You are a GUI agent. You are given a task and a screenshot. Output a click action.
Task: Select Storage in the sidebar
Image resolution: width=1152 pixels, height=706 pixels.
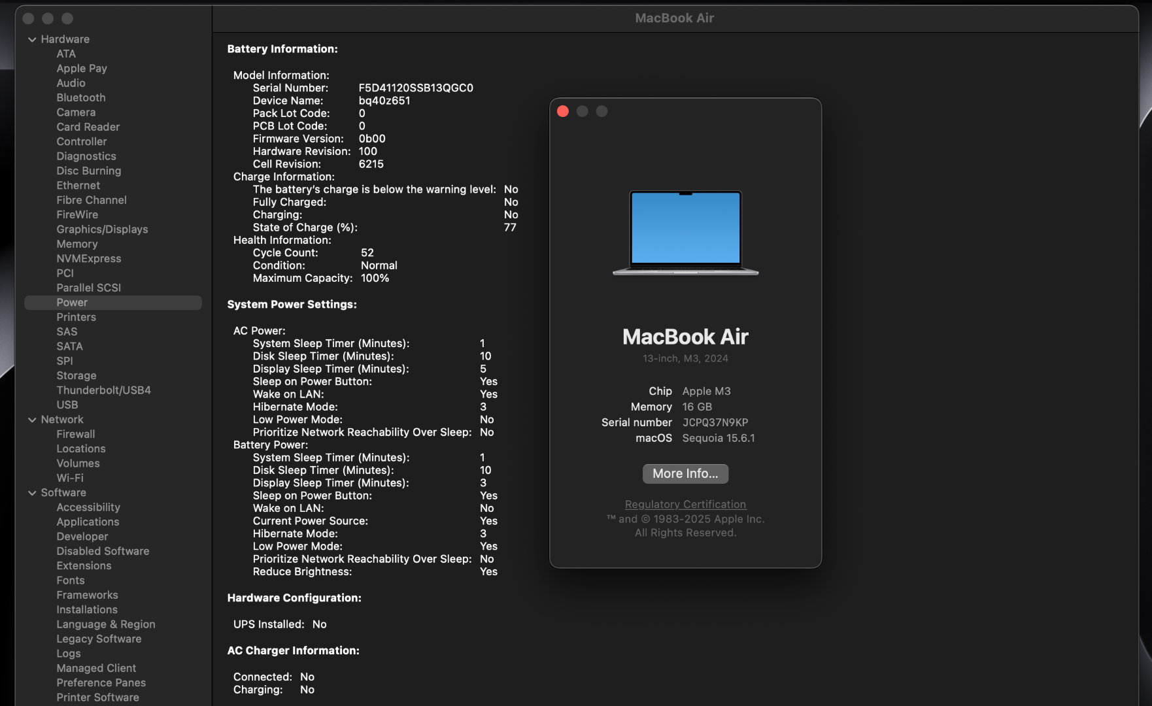(76, 376)
